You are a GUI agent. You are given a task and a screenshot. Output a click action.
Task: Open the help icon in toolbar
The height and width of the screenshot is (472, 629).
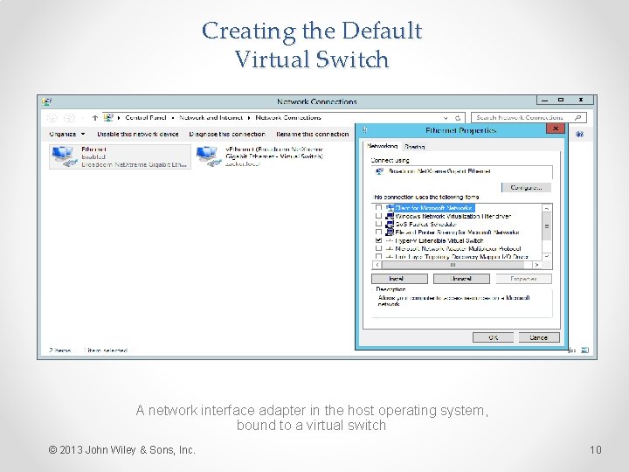(580, 134)
